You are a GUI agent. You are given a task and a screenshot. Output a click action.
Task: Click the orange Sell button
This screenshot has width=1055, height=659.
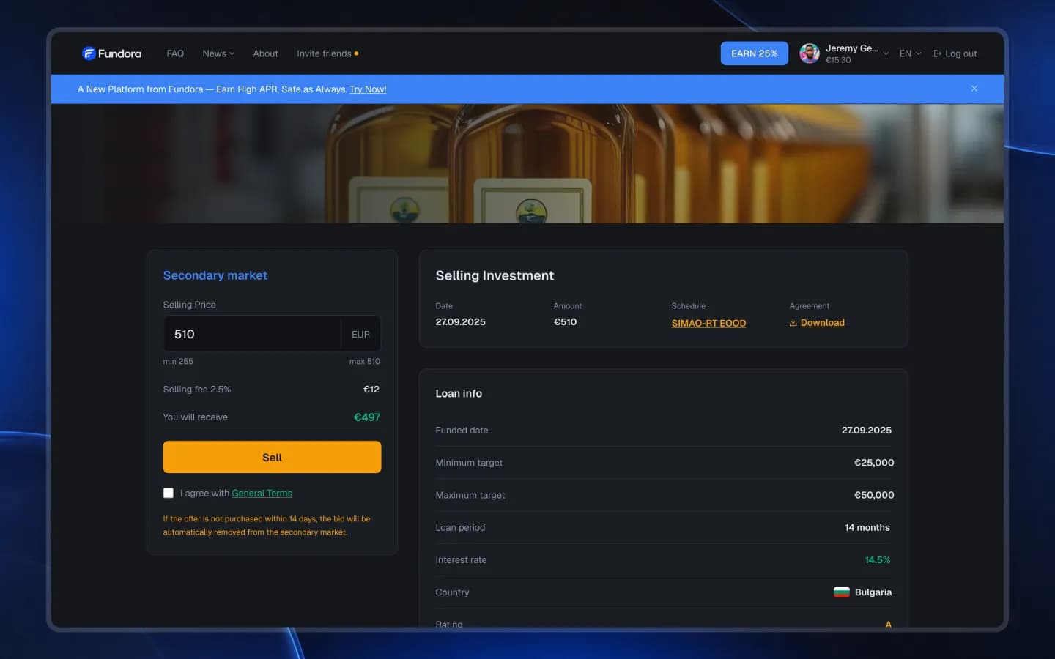pyautogui.click(x=272, y=457)
